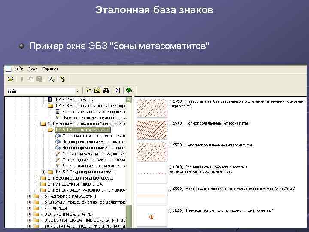Click the 27770 hatch pattern swatch
This screenshot has height=232, width=309.
tap(152, 152)
